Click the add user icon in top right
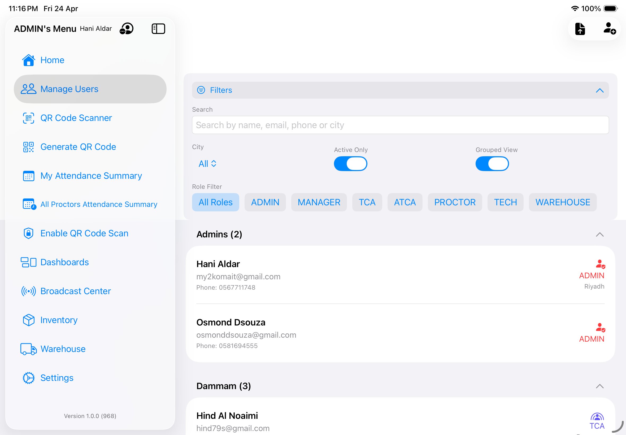The width and height of the screenshot is (626, 435). point(609,29)
